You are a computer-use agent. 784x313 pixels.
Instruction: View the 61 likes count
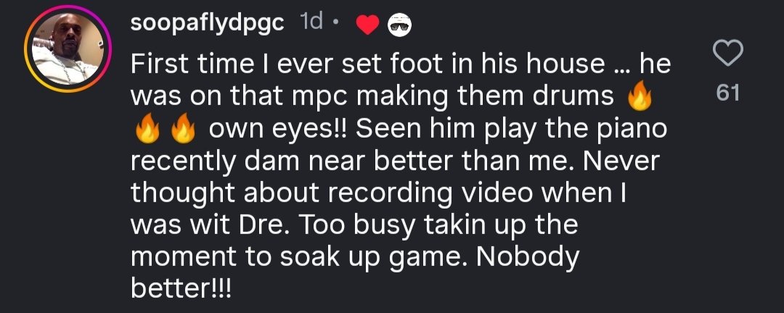[x=727, y=93]
